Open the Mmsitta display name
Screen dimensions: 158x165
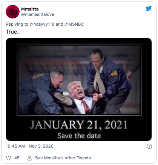pyautogui.click(x=30, y=9)
